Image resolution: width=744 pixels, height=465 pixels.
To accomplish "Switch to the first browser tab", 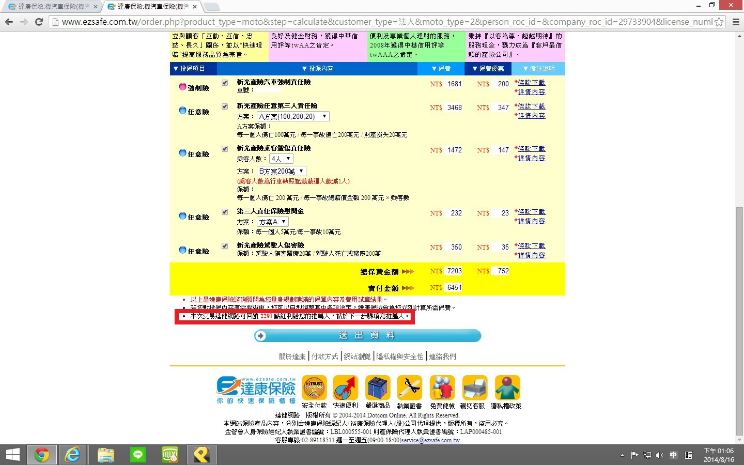I will click(52, 7).
